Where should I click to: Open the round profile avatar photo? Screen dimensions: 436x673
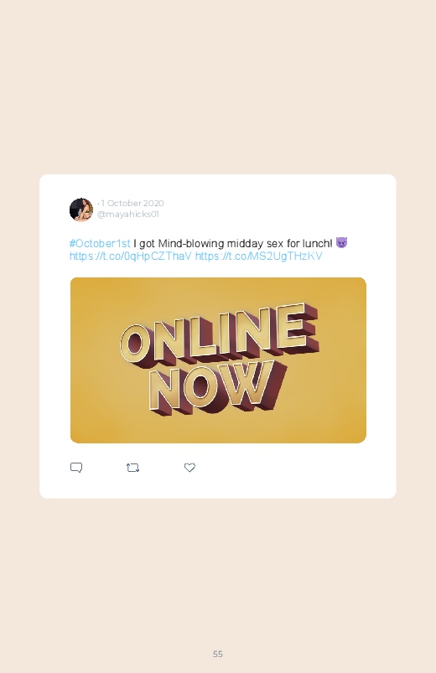click(81, 210)
